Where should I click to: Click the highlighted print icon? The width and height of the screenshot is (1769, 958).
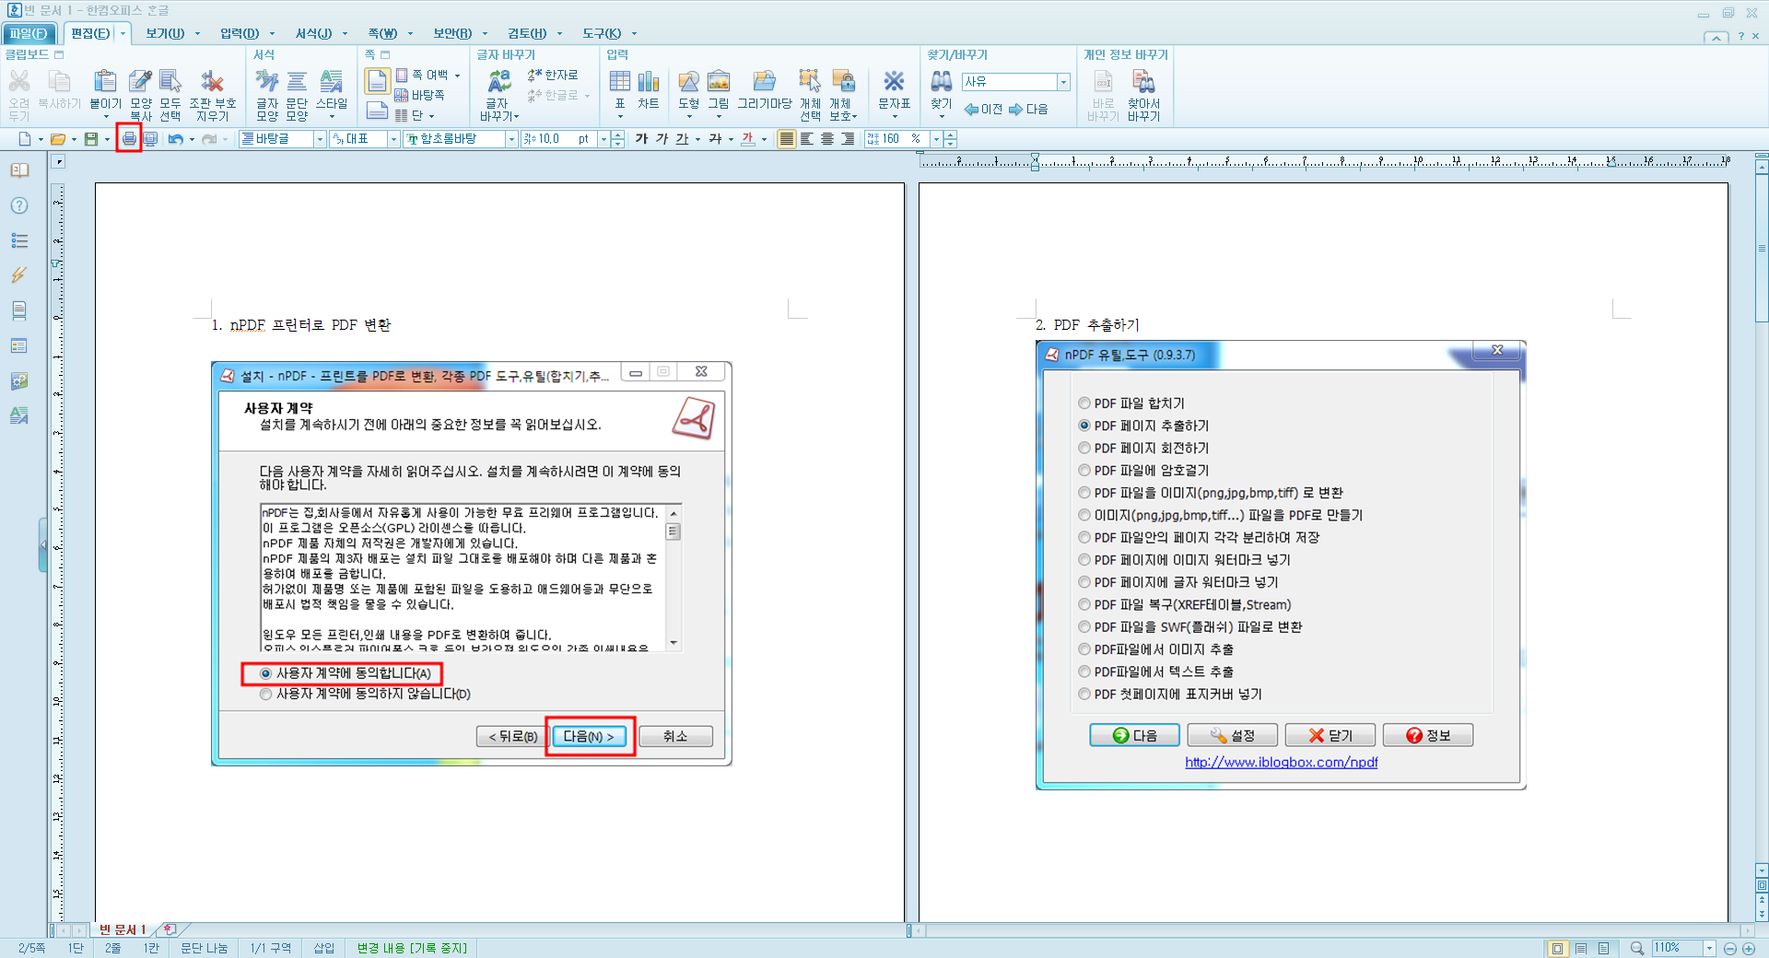click(128, 138)
